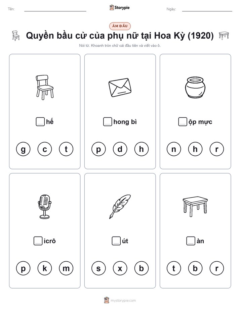Click the blank box before 'hế'
Viewport: 240px width, 310px height.
tap(40, 122)
